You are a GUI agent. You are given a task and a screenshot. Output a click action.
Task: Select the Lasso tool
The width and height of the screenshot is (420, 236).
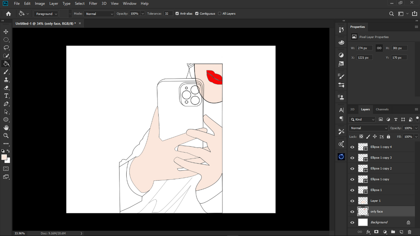click(x=6, y=48)
